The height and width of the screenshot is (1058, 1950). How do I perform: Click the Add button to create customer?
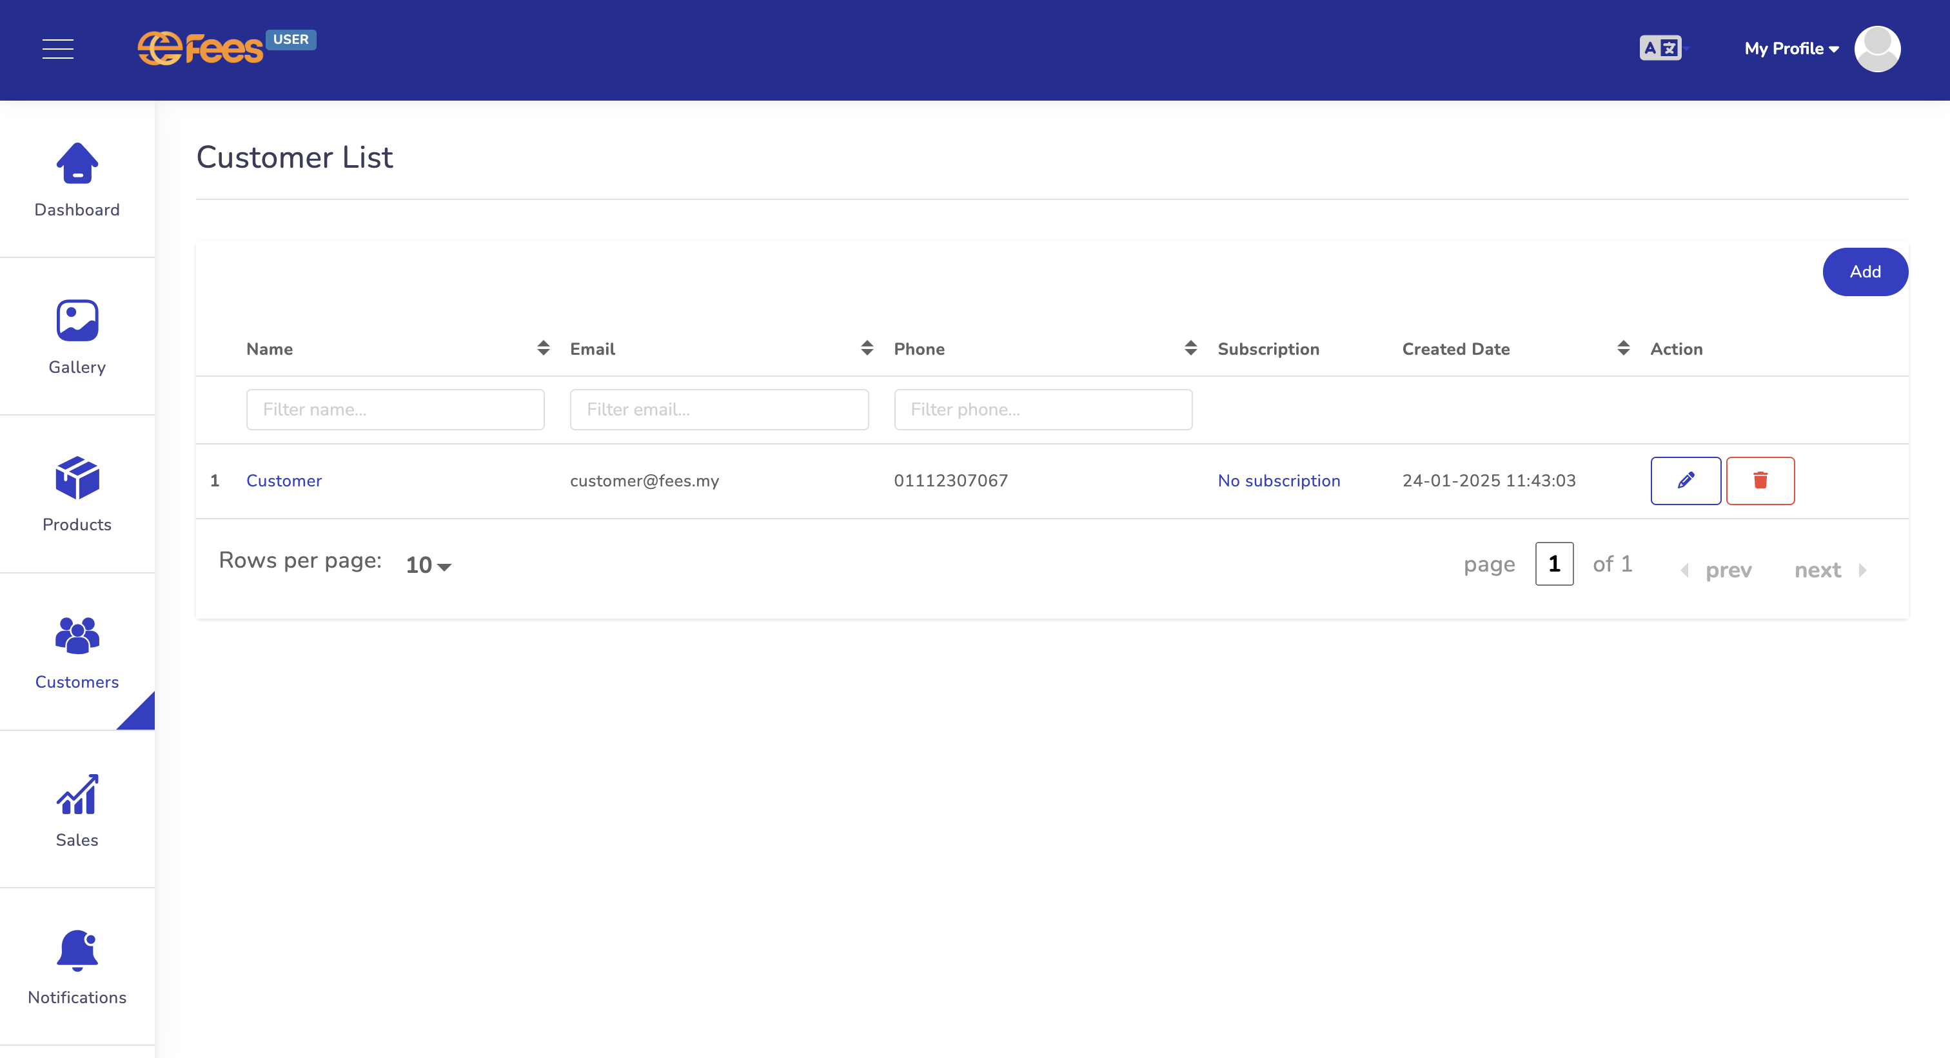pyautogui.click(x=1866, y=271)
